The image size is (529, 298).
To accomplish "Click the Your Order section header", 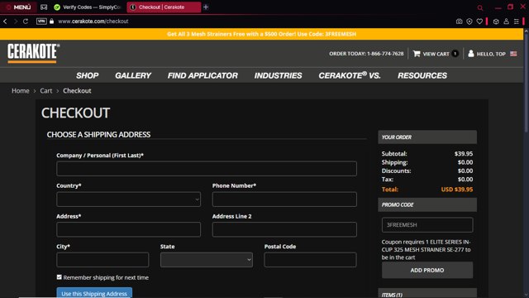I will point(427,137).
